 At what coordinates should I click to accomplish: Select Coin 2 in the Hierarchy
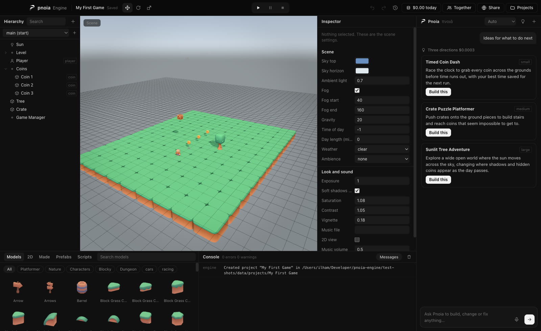coord(27,85)
